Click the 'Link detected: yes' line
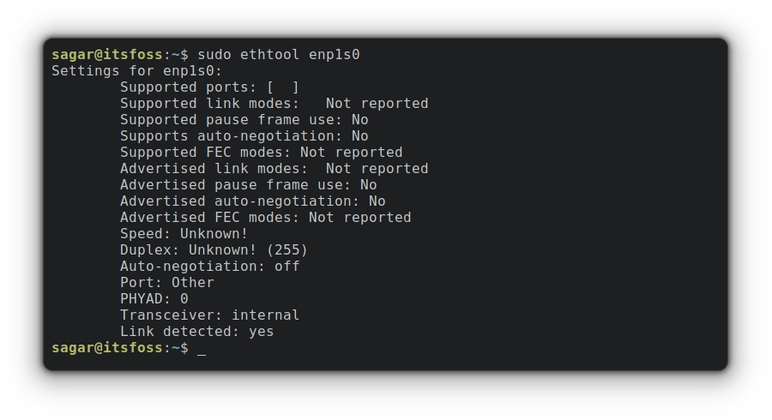The image size is (772, 420). [196, 332]
